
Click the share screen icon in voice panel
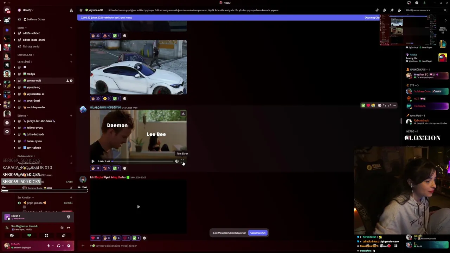pos(29,235)
